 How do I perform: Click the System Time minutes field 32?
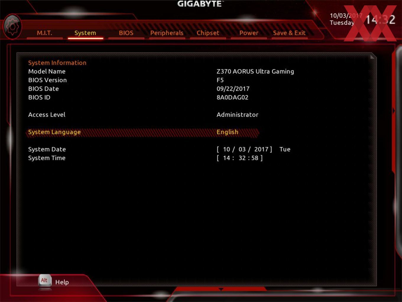(242, 158)
